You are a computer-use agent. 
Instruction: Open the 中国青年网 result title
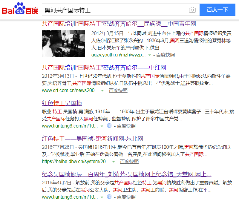[119, 24]
